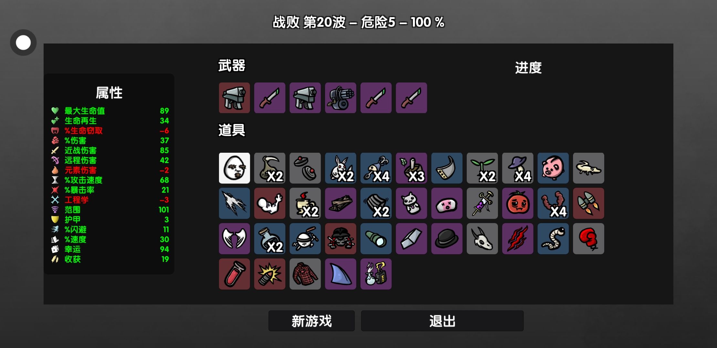Select the minigun weapon icon

tap(340, 98)
